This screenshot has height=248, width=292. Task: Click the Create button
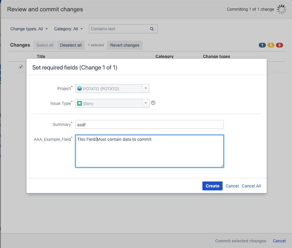[x=212, y=186]
